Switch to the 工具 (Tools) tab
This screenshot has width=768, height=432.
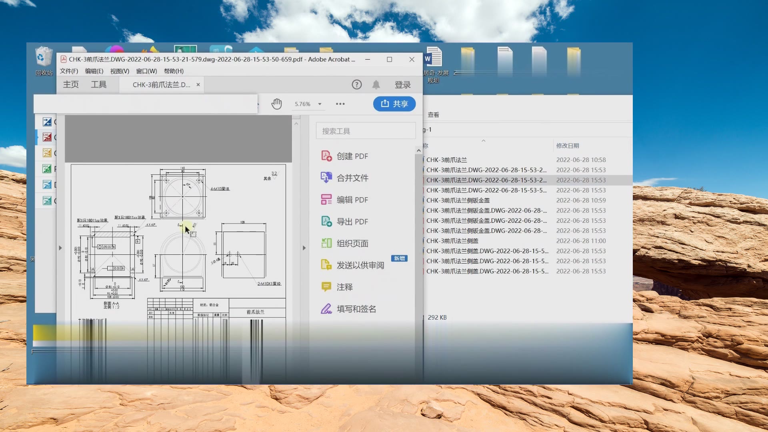pyautogui.click(x=98, y=84)
